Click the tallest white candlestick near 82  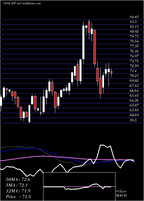83,42
